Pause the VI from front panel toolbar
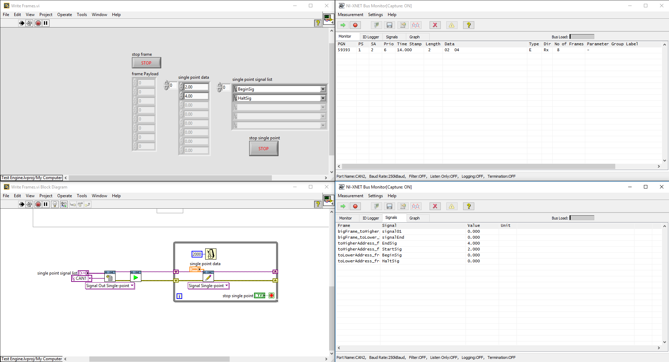 (46, 23)
